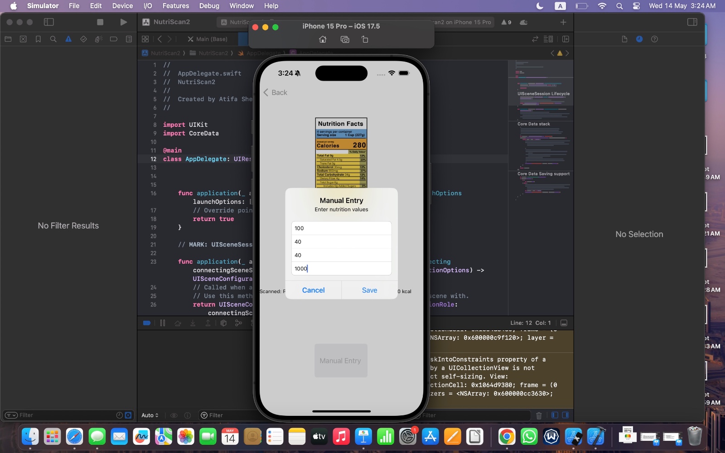Open the breakpoint navigator icon

(114, 39)
